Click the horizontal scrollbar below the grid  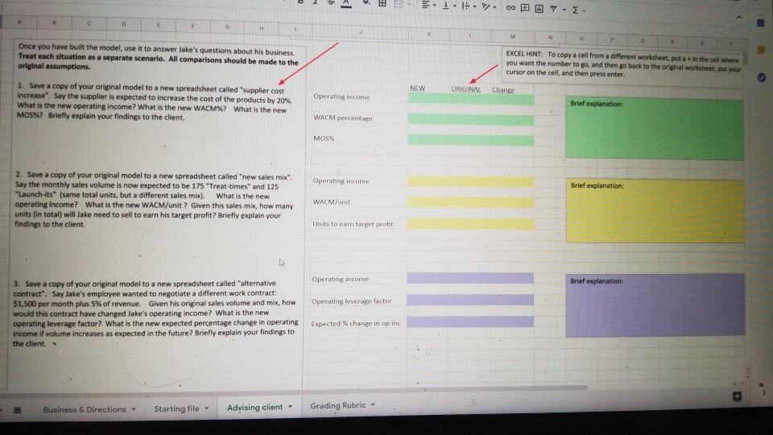click(x=296, y=391)
